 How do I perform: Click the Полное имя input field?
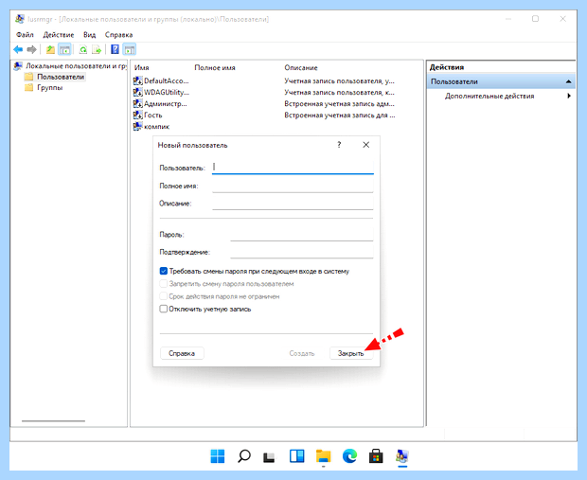pos(293,186)
